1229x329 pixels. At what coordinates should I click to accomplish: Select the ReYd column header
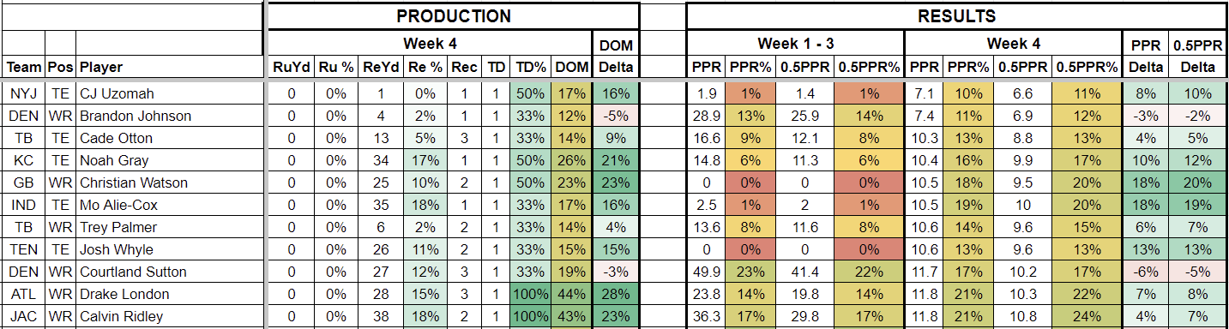click(379, 67)
